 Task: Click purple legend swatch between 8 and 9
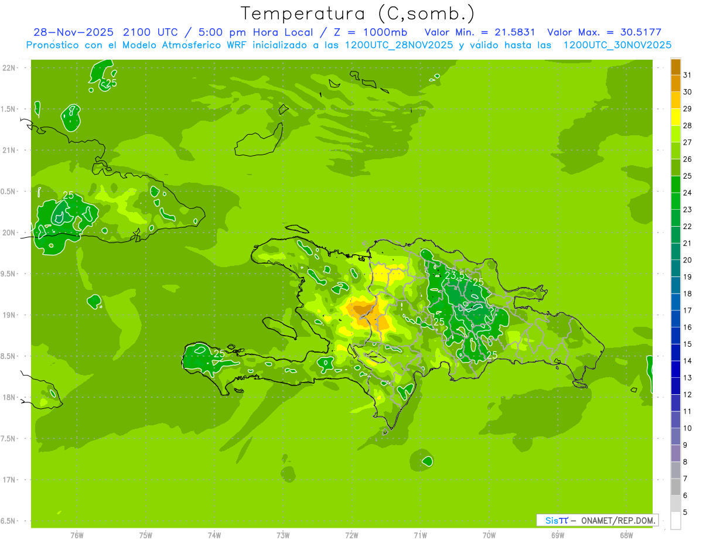point(675,453)
